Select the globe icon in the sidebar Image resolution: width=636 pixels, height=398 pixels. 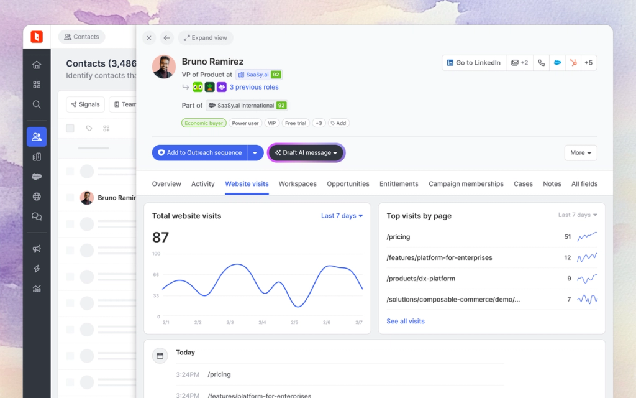coord(37,196)
